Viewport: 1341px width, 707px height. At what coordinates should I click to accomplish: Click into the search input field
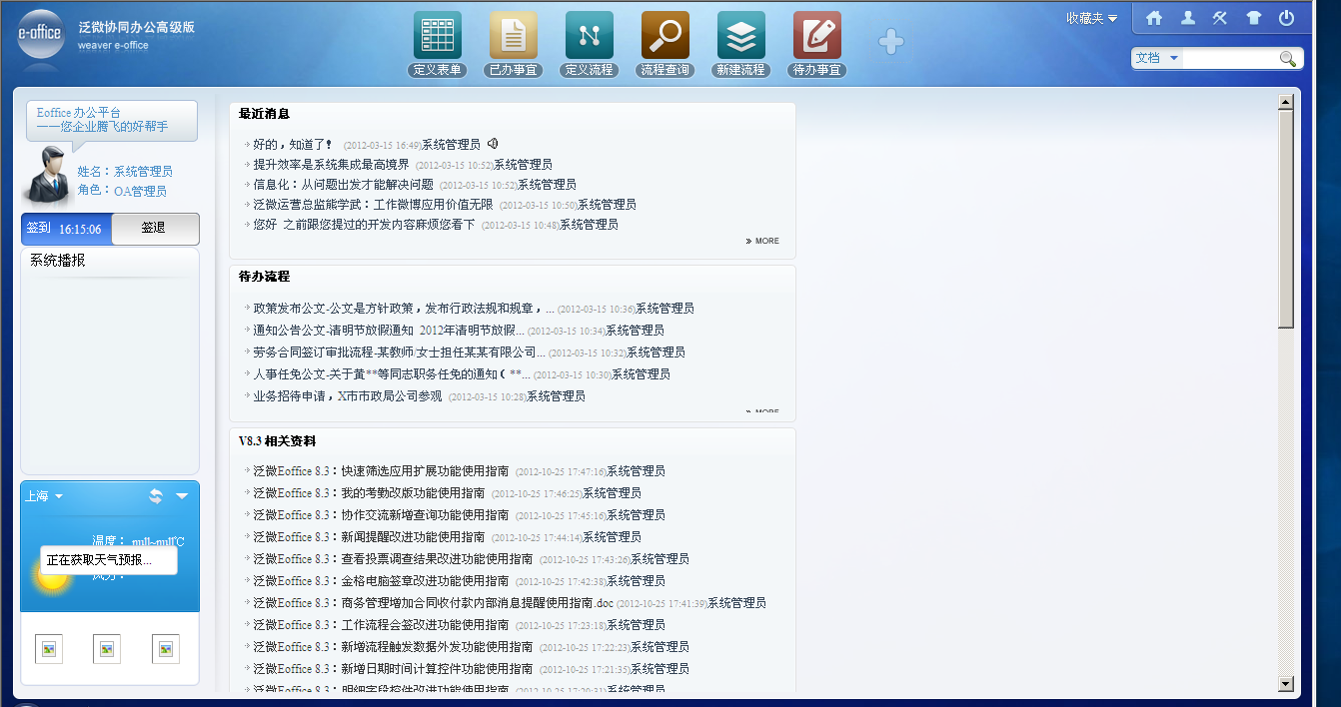[1230, 59]
